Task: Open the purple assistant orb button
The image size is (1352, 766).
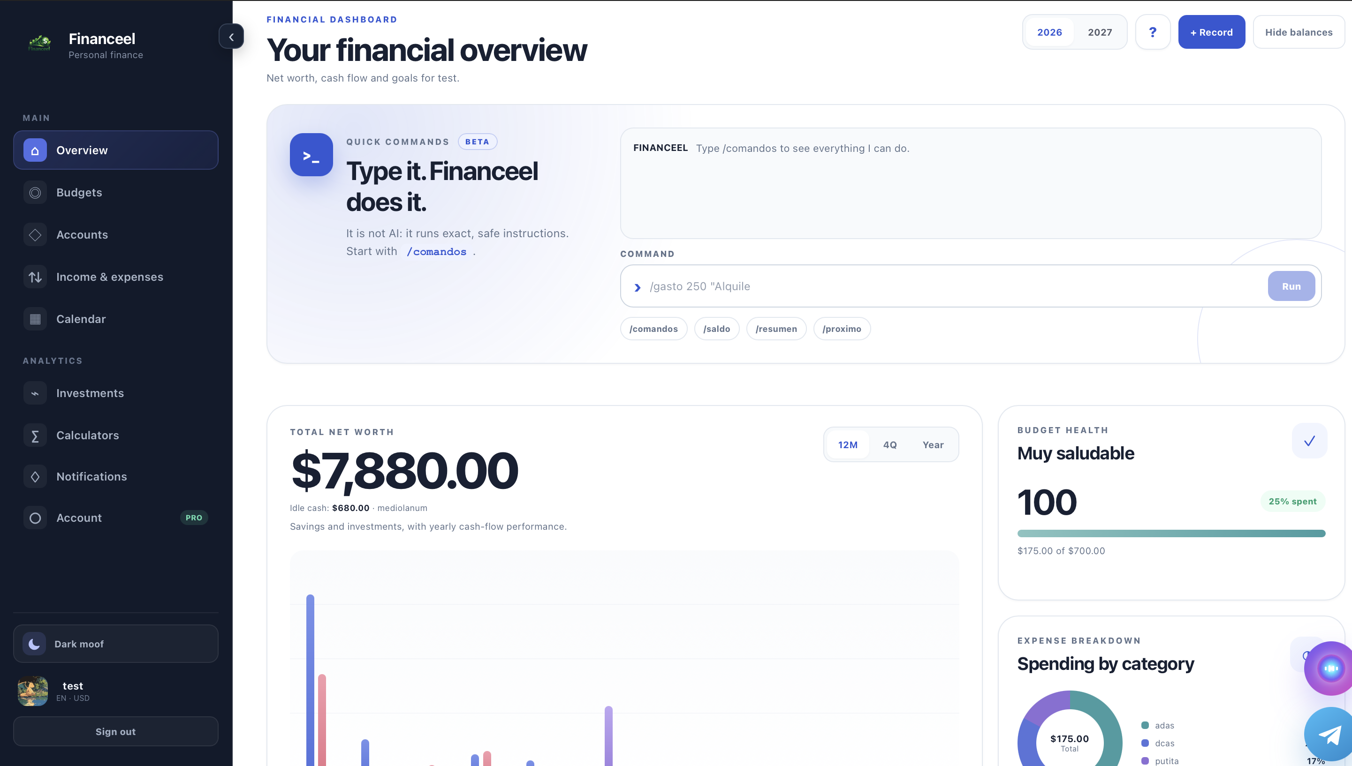Action: click(x=1328, y=668)
